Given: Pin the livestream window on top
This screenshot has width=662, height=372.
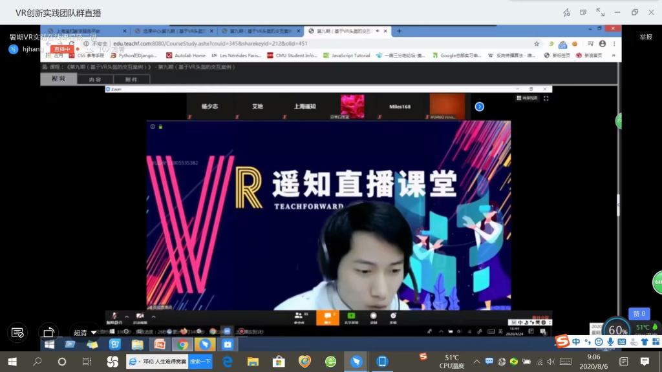Looking at the screenshot, I should coord(566,13).
